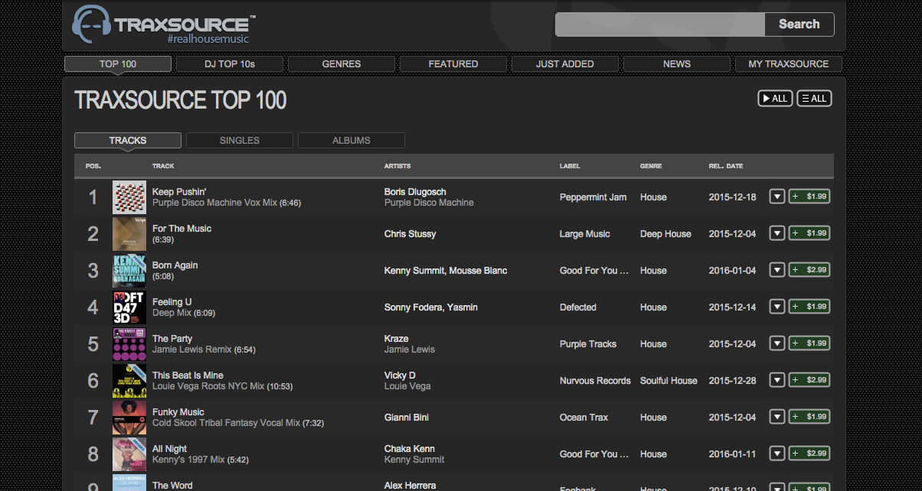This screenshot has width=922, height=491.
Task: Open the Nuvous Records label page
Action: [x=595, y=381]
